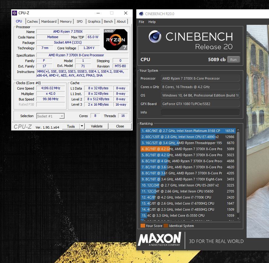This screenshot has width=269, height=263.
Task: Click the Your Score orange legend swatch
Action: point(143,226)
